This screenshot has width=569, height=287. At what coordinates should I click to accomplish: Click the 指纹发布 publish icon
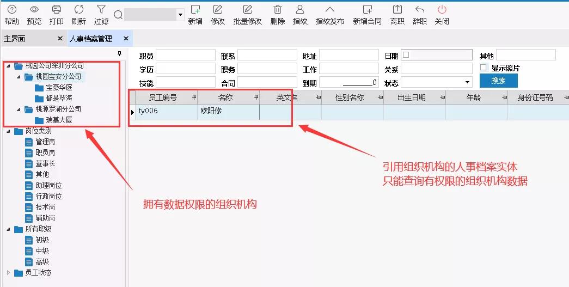(x=329, y=9)
